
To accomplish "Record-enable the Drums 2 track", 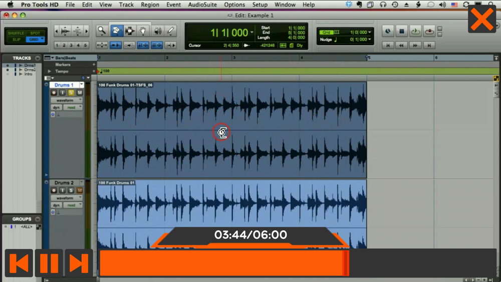I will [54, 190].
